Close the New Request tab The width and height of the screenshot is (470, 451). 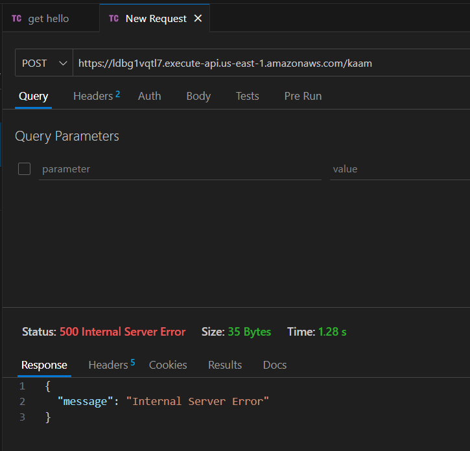(x=198, y=19)
